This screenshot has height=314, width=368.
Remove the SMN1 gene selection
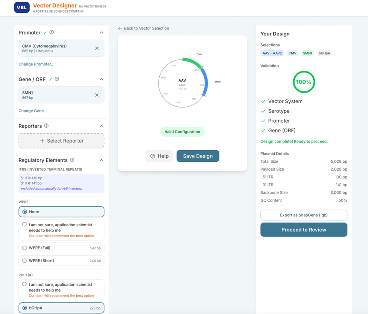coord(97,95)
